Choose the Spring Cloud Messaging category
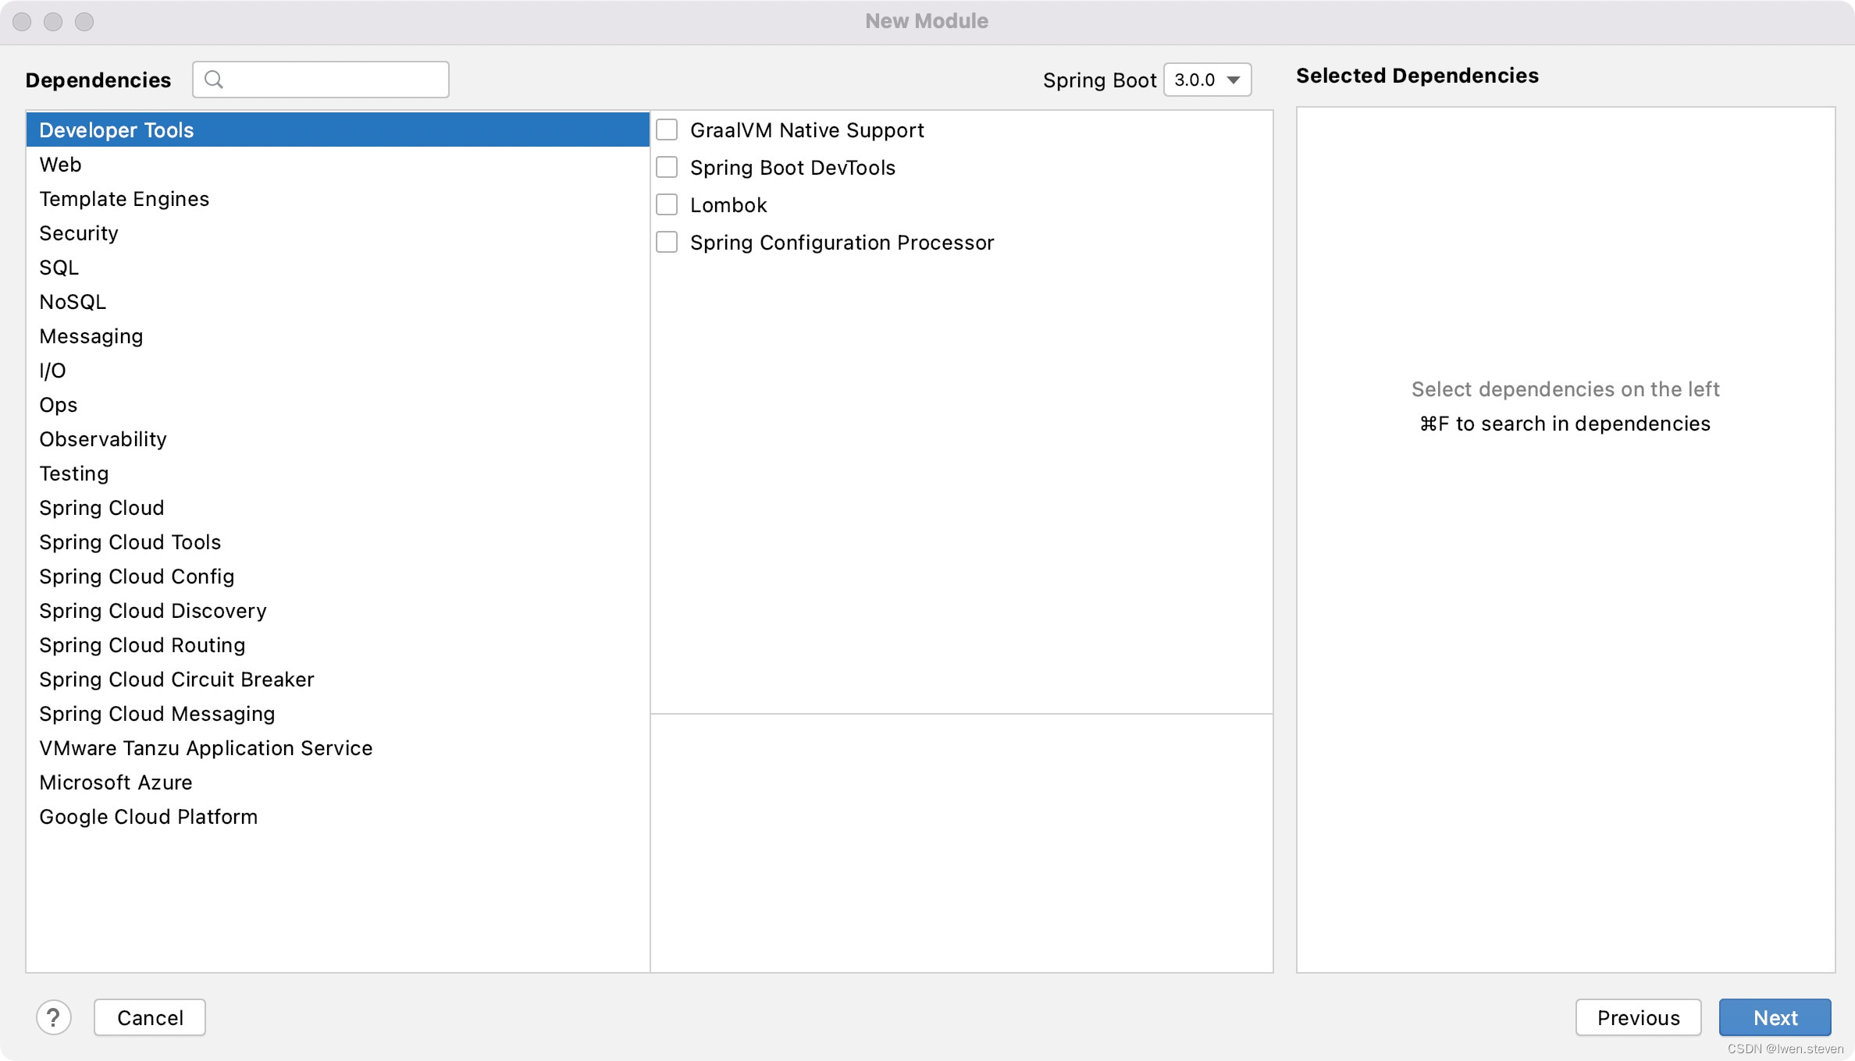The width and height of the screenshot is (1855, 1061). point(338,713)
